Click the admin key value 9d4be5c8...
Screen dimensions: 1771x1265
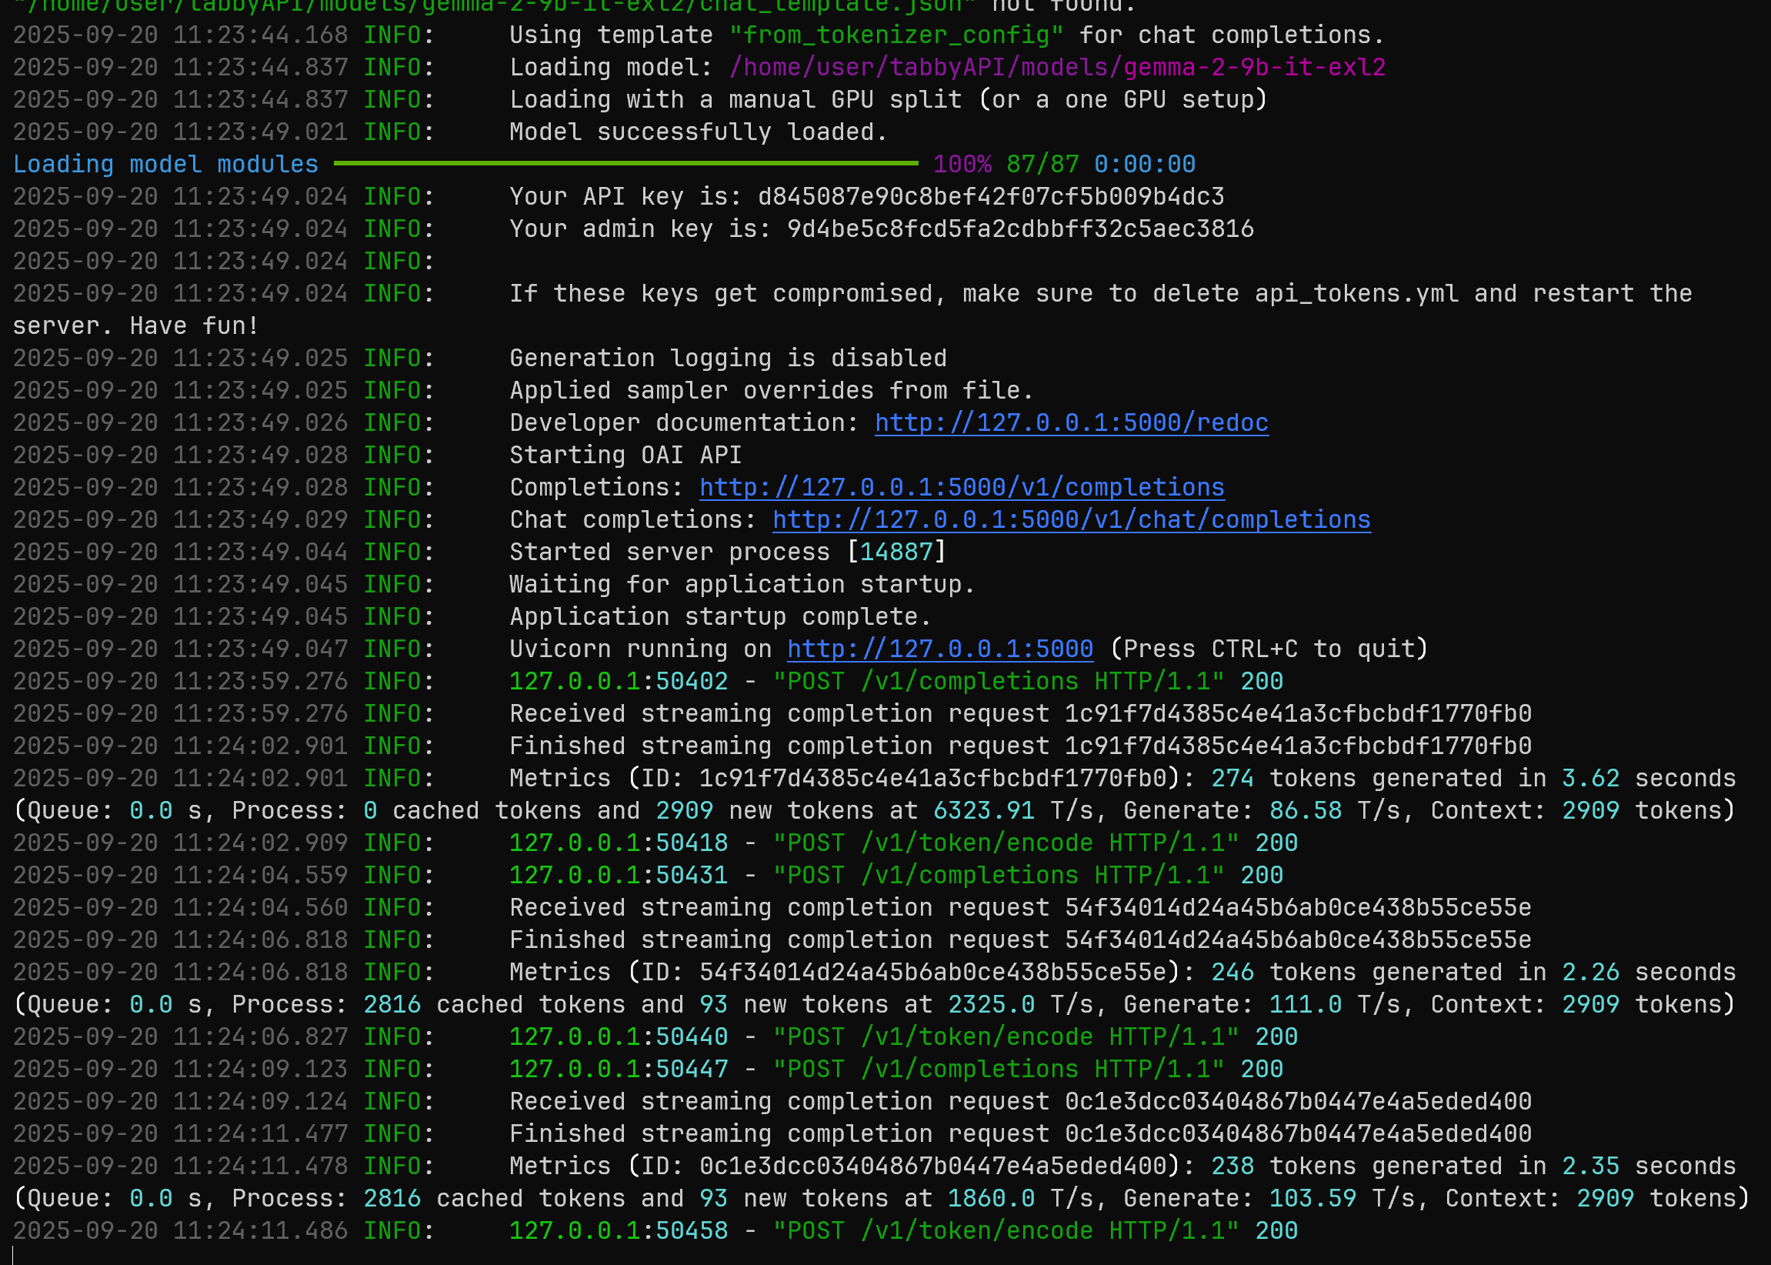(1019, 229)
